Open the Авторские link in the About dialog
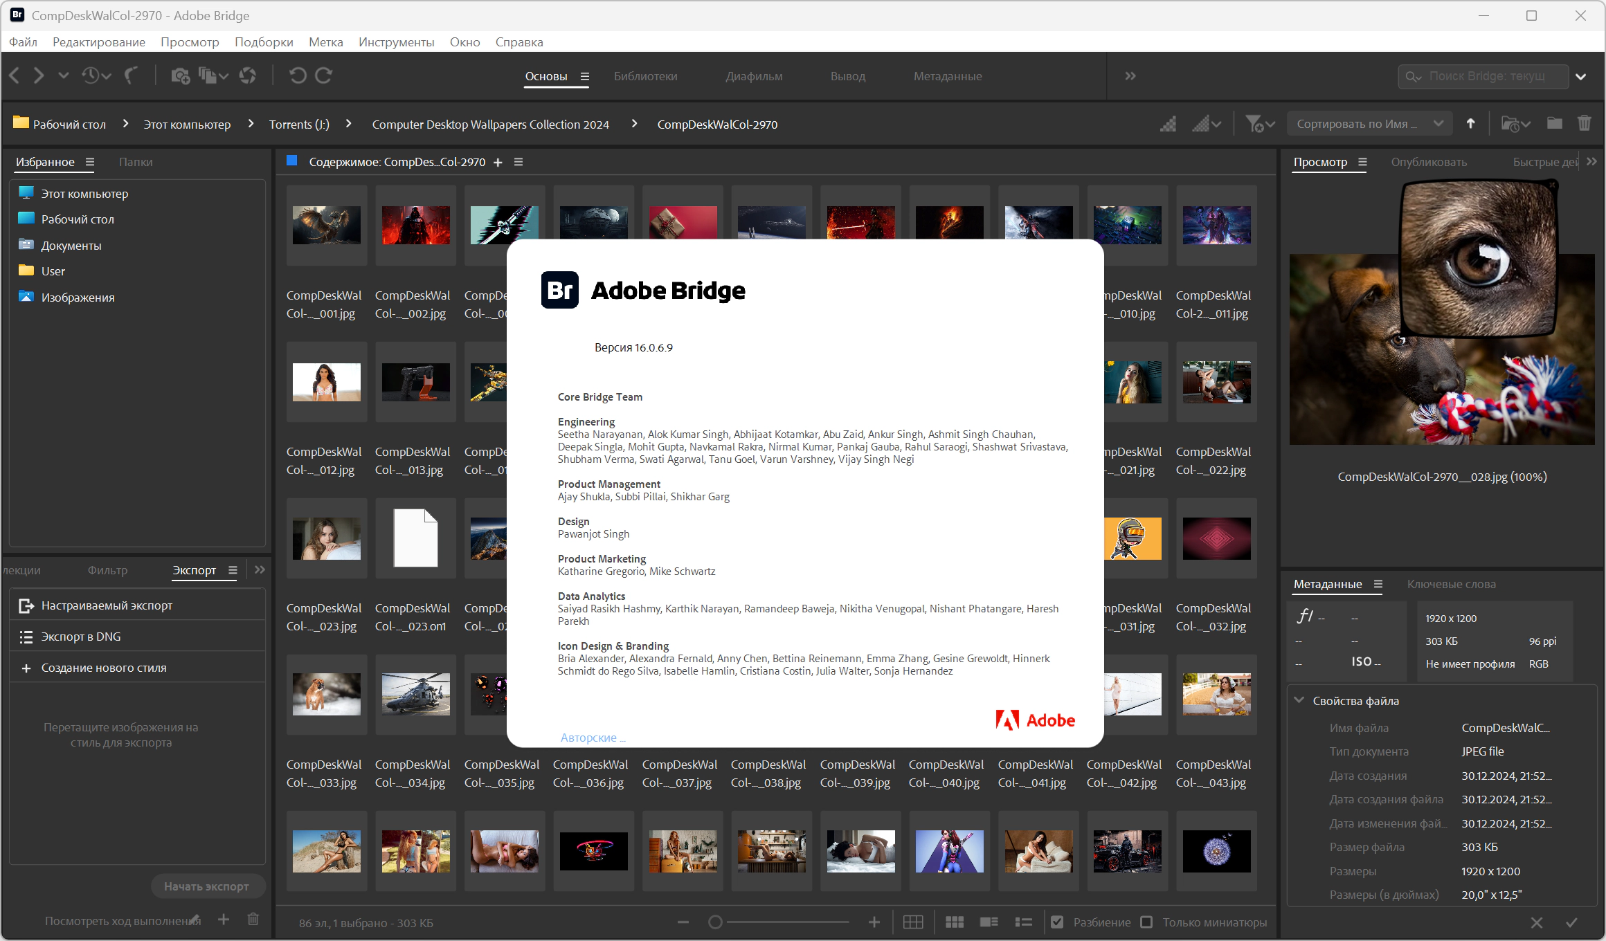 (x=593, y=738)
